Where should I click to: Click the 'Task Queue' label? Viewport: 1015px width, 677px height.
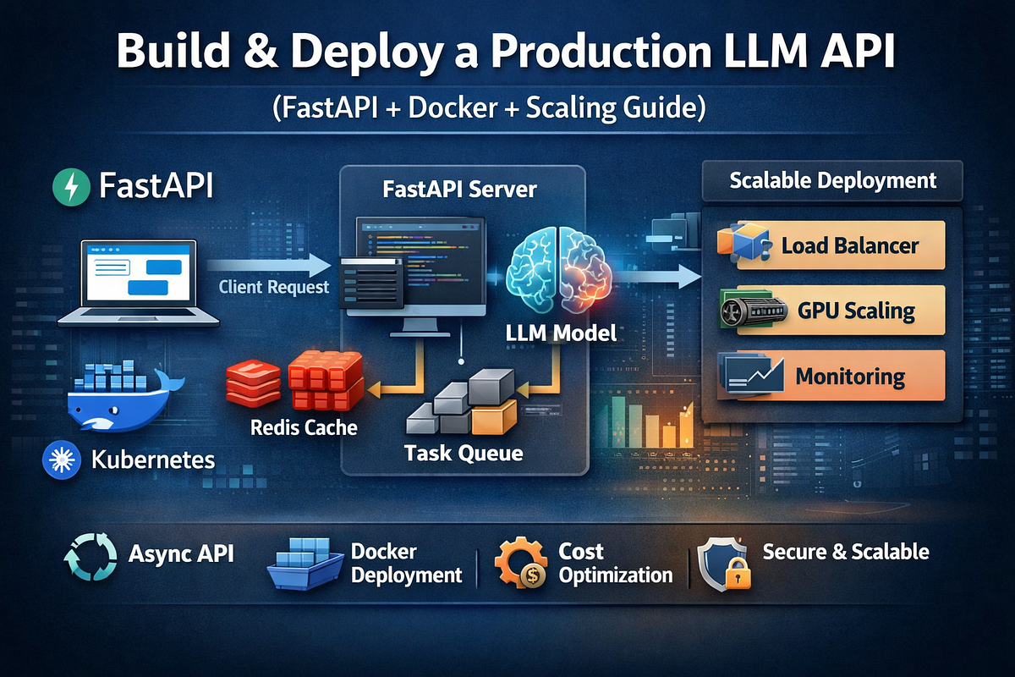(x=464, y=453)
